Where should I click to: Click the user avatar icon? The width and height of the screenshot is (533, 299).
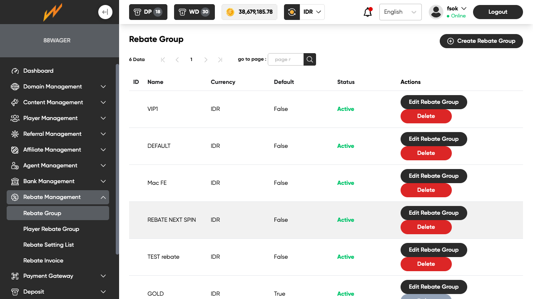(436, 12)
